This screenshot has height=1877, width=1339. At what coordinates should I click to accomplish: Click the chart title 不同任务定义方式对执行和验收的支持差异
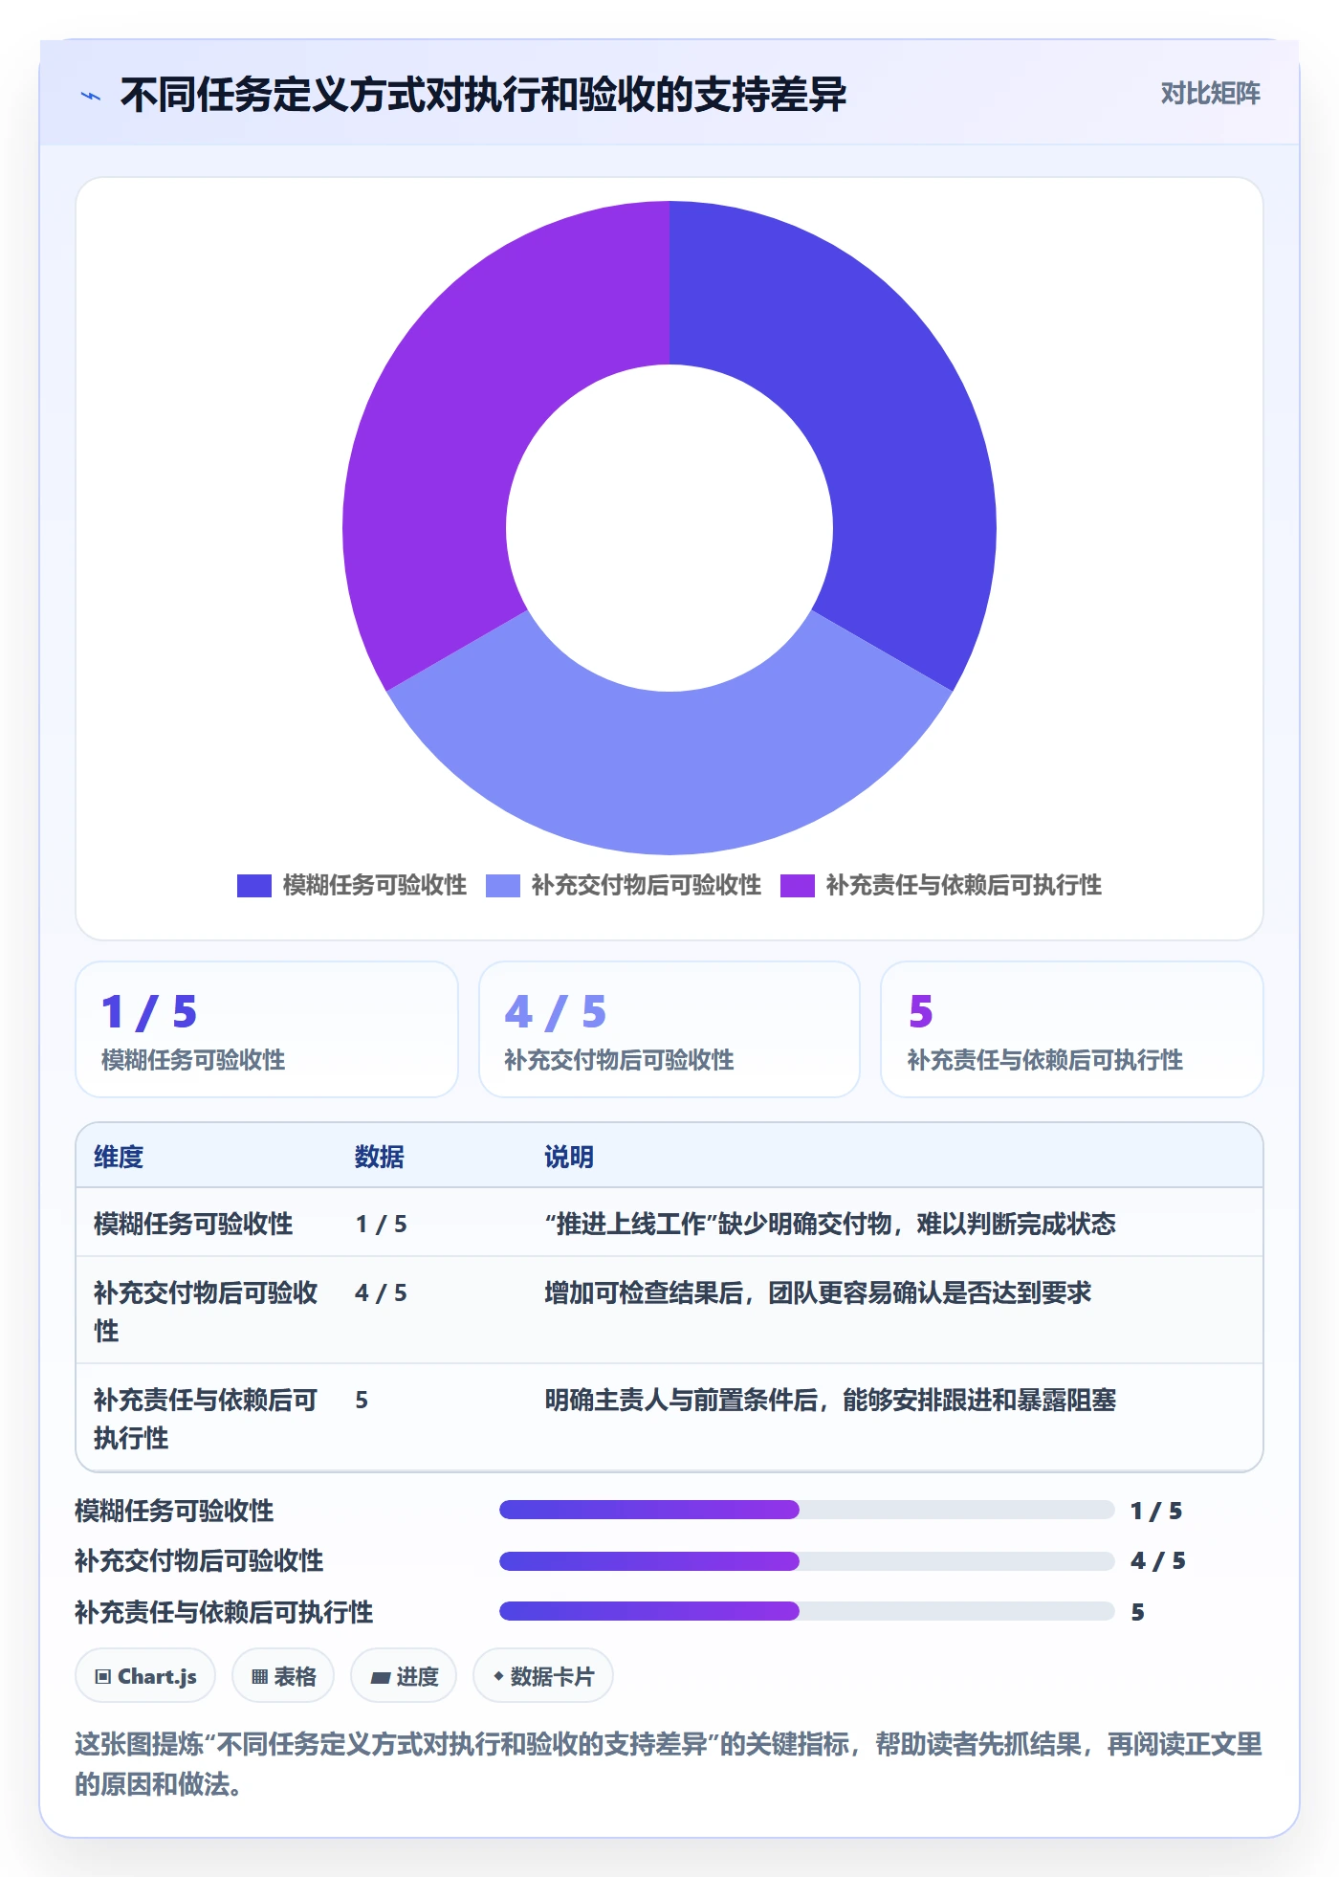[483, 95]
